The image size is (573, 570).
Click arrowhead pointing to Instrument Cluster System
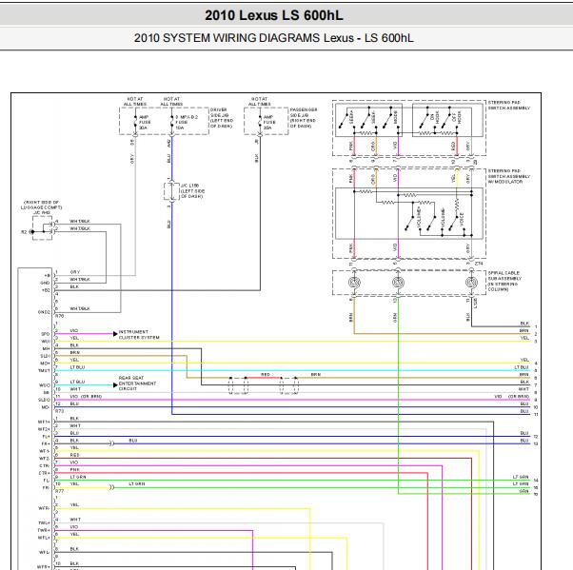click(115, 334)
